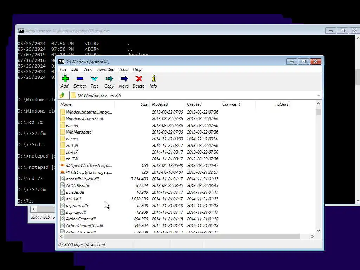The height and width of the screenshot is (270, 360).
Task: Click the file list vertical scrollbar thumb
Action: (x=318, y=112)
